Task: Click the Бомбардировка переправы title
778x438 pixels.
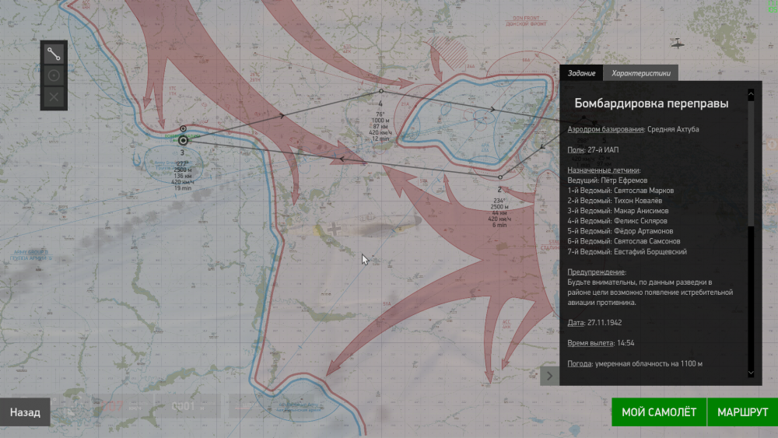Action: click(651, 103)
